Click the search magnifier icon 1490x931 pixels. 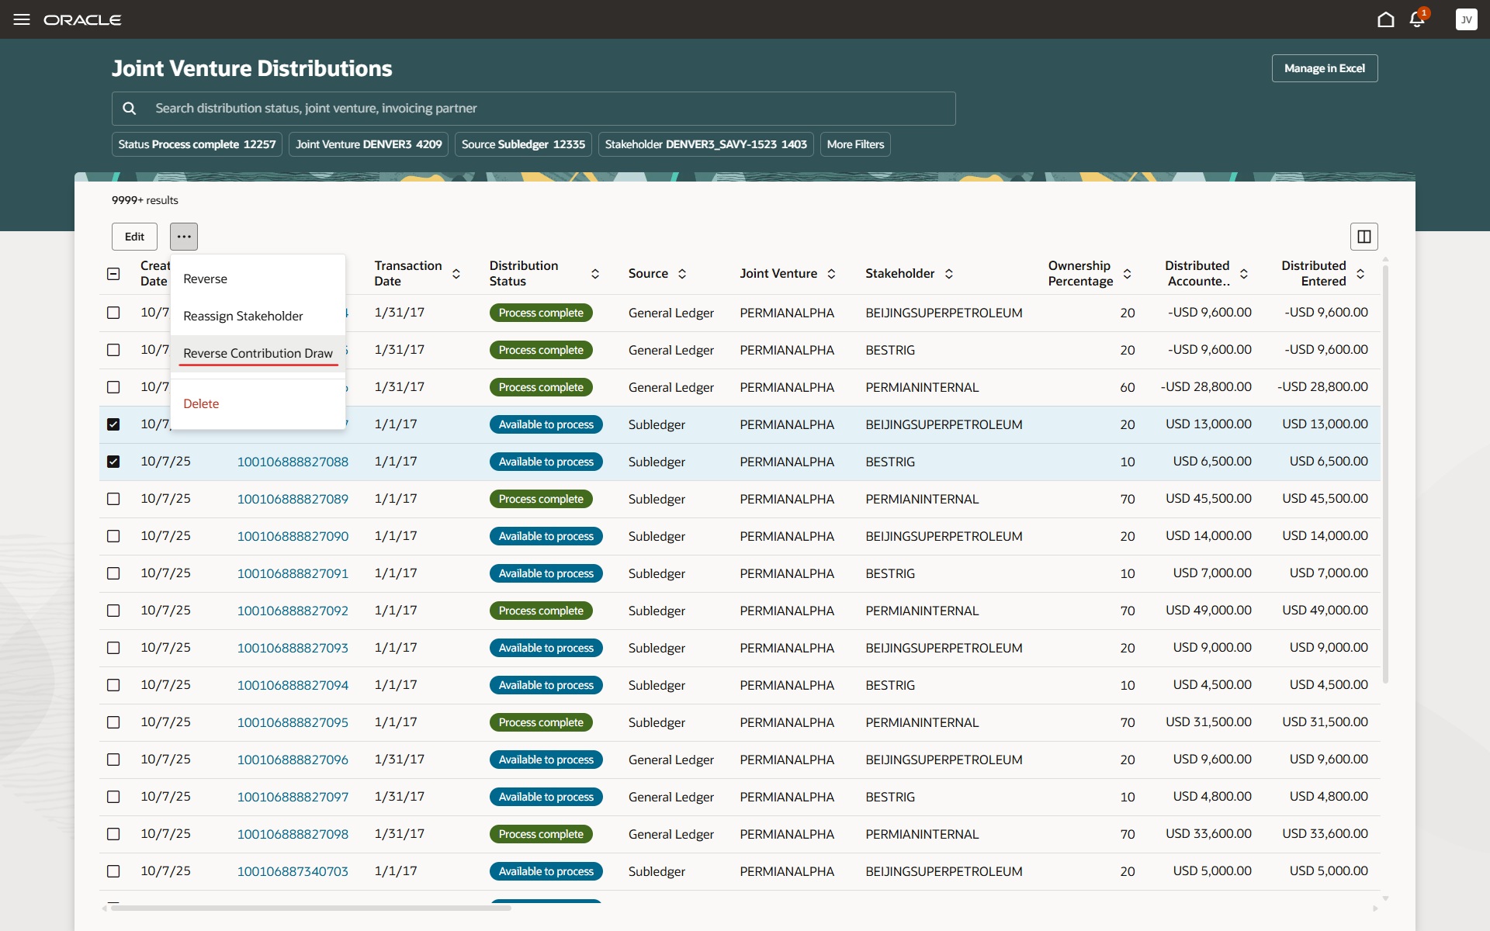click(130, 109)
